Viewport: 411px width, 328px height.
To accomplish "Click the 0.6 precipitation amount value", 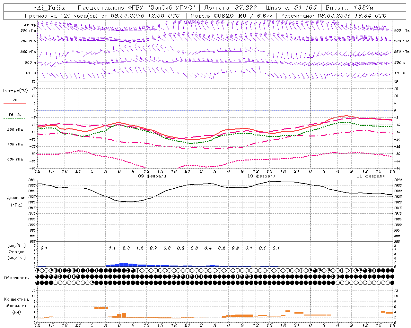I will 167,248.
